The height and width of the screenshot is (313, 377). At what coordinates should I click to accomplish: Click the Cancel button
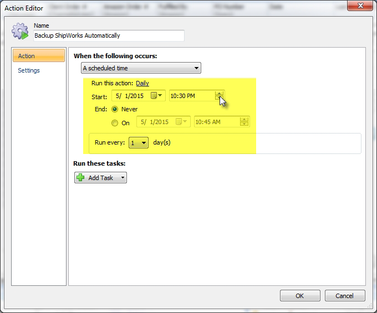click(x=344, y=296)
